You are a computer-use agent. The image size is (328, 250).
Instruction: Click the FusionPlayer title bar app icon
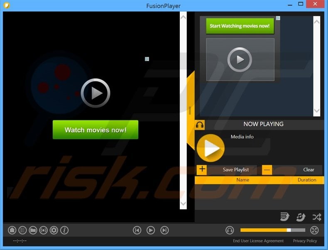tap(7, 5)
